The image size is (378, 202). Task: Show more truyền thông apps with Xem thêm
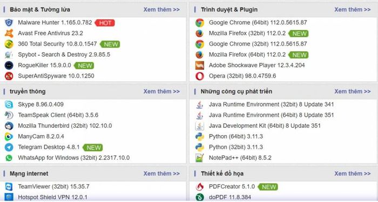coord(161,92)
